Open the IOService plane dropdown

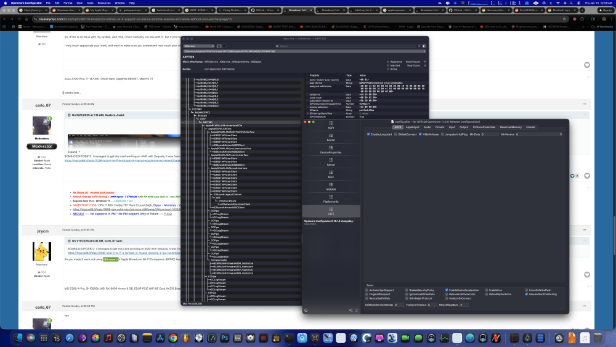point(199,46)
